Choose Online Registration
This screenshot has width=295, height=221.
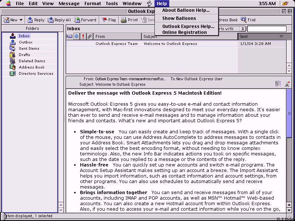click(184, 32)
